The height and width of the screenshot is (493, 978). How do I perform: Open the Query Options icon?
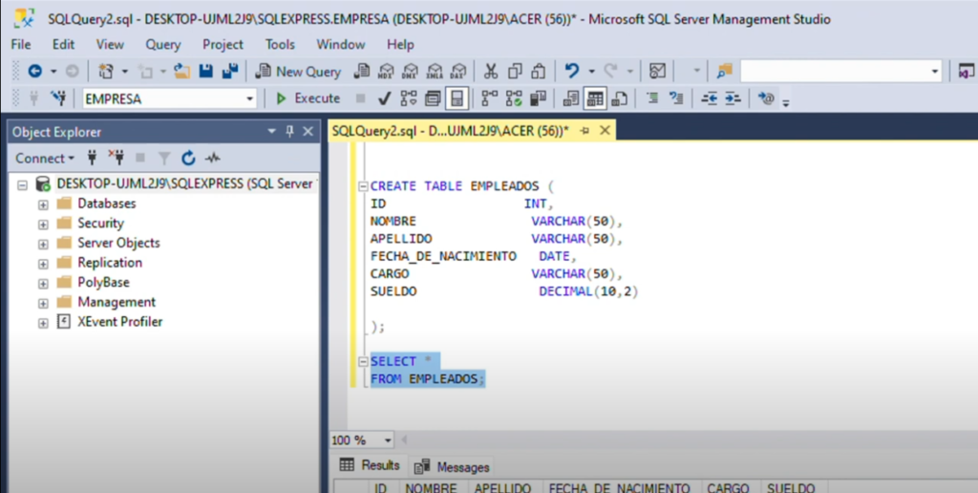(x=433, y=98)
